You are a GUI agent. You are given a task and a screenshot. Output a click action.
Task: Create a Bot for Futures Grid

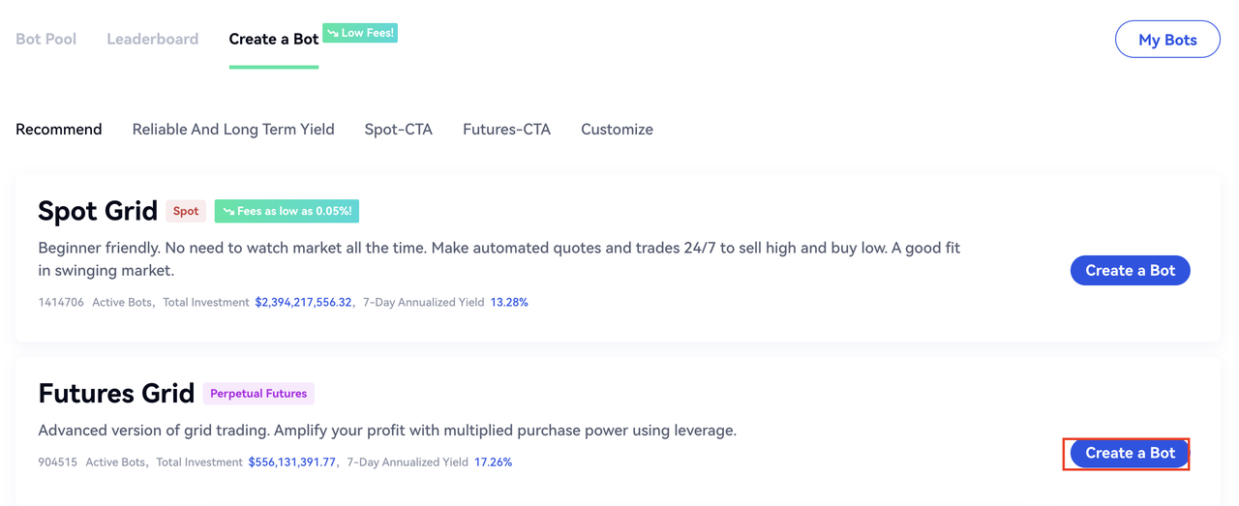click(1130, 453)
